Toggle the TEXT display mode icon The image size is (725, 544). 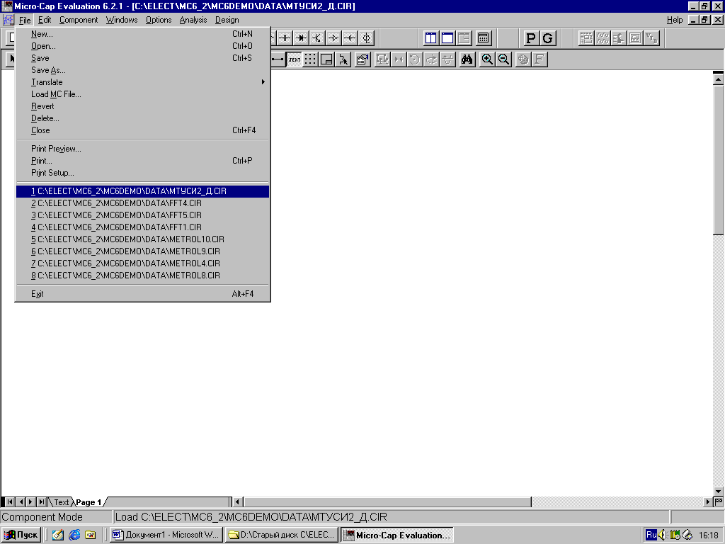coord(294,59)
